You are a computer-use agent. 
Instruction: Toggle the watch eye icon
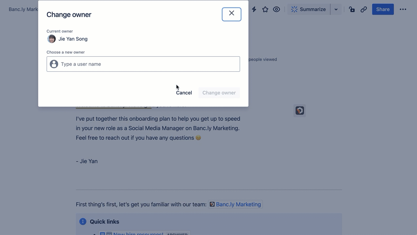[x=276, y=9]
